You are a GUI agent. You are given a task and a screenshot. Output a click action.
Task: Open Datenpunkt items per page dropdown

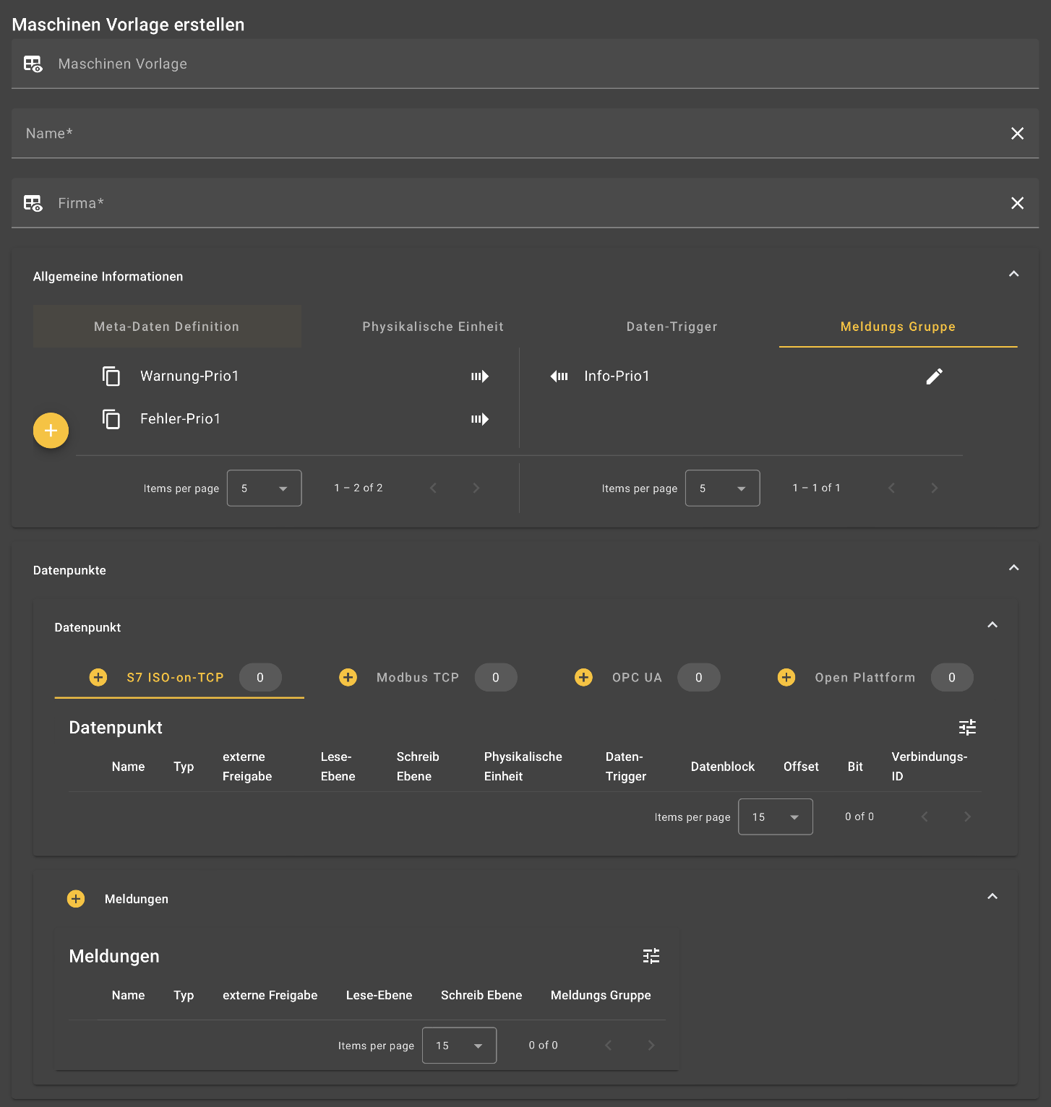(775, 817)
